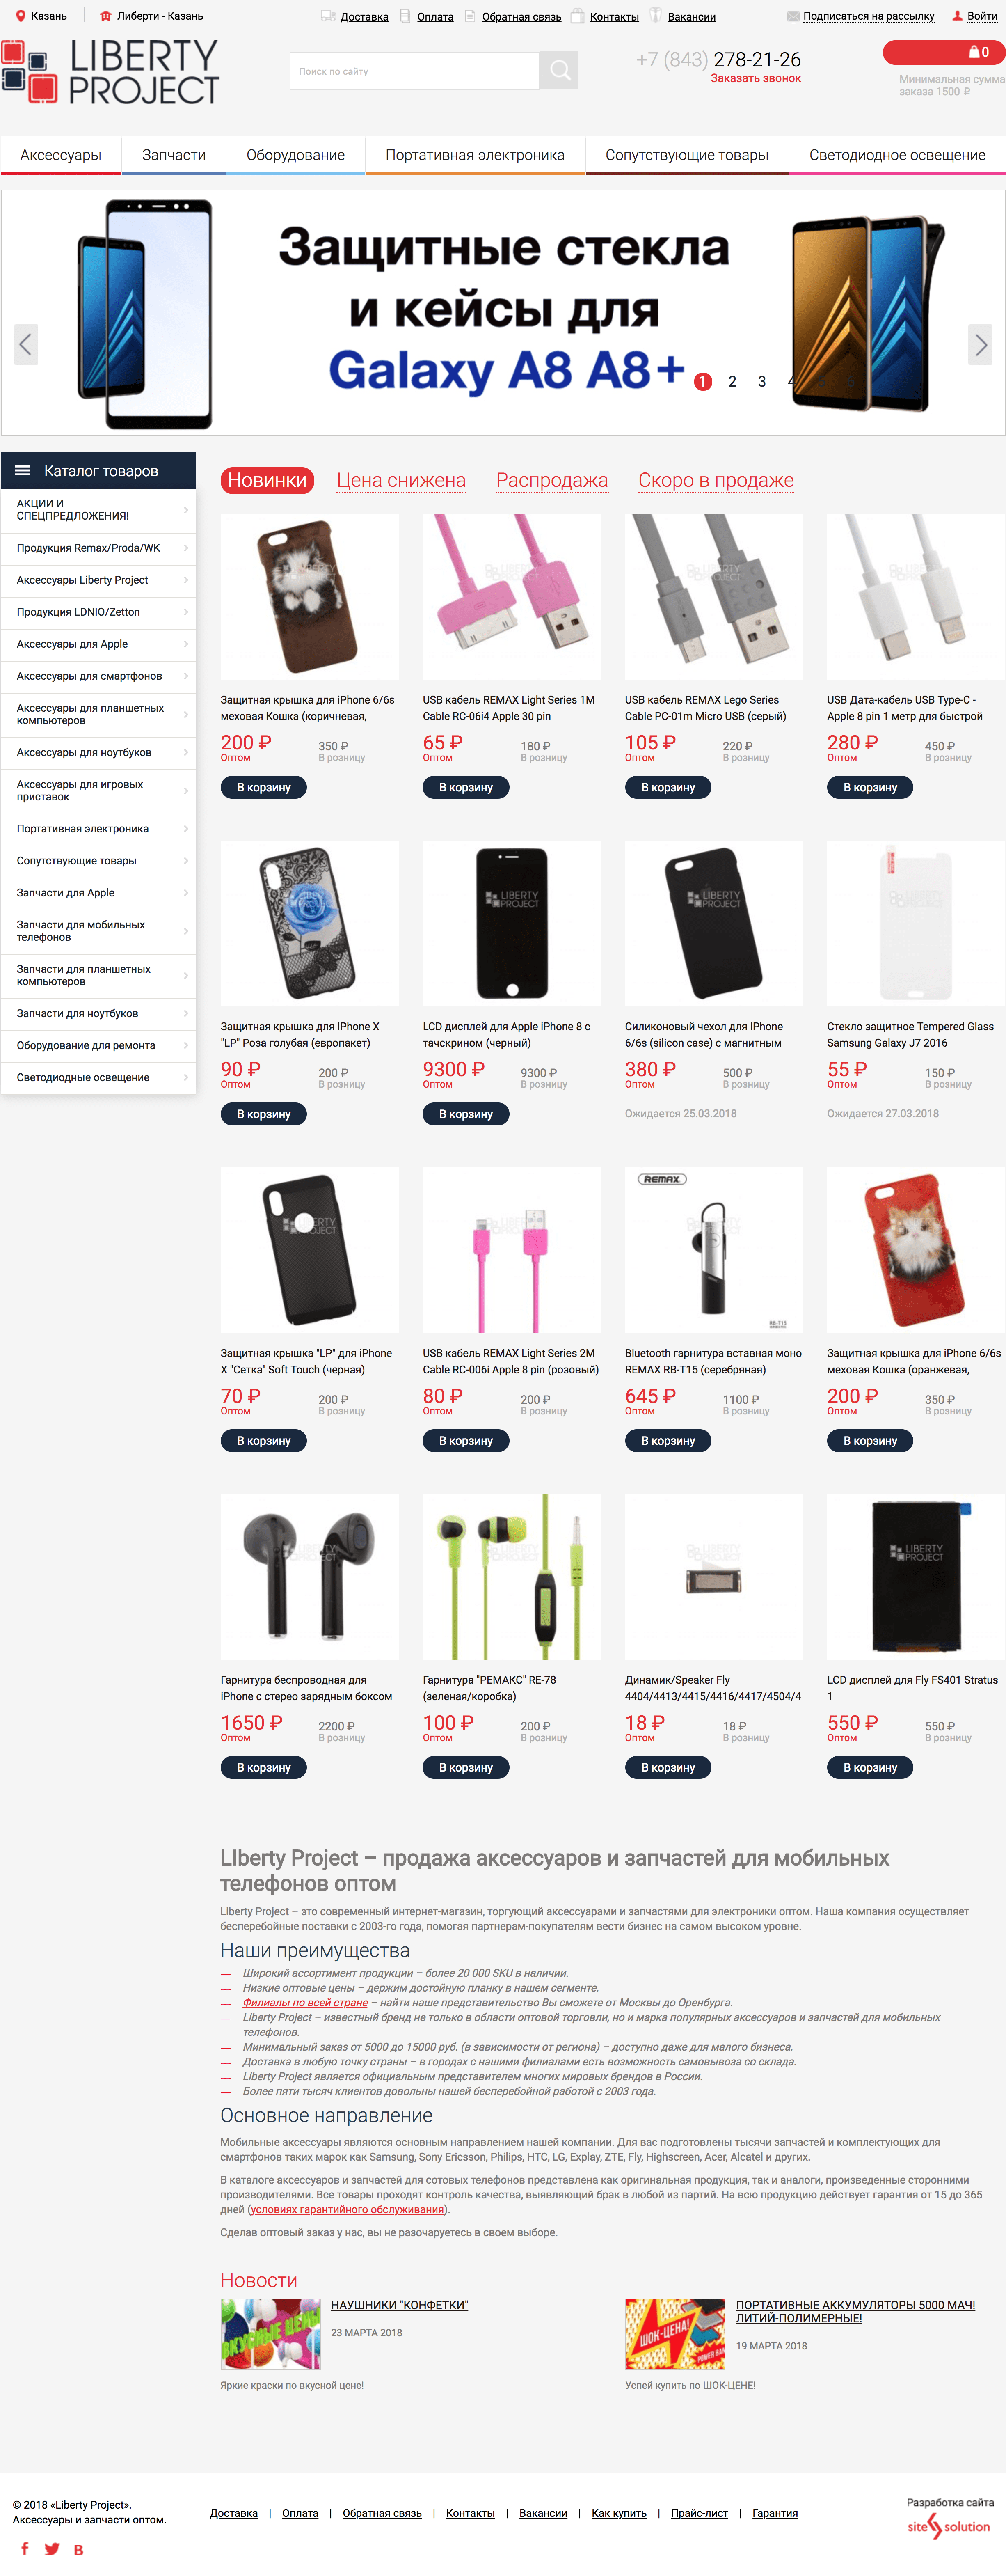Click the location pin next to Казань
This screenshot has height=2576, width=1006.
[20, 16]
